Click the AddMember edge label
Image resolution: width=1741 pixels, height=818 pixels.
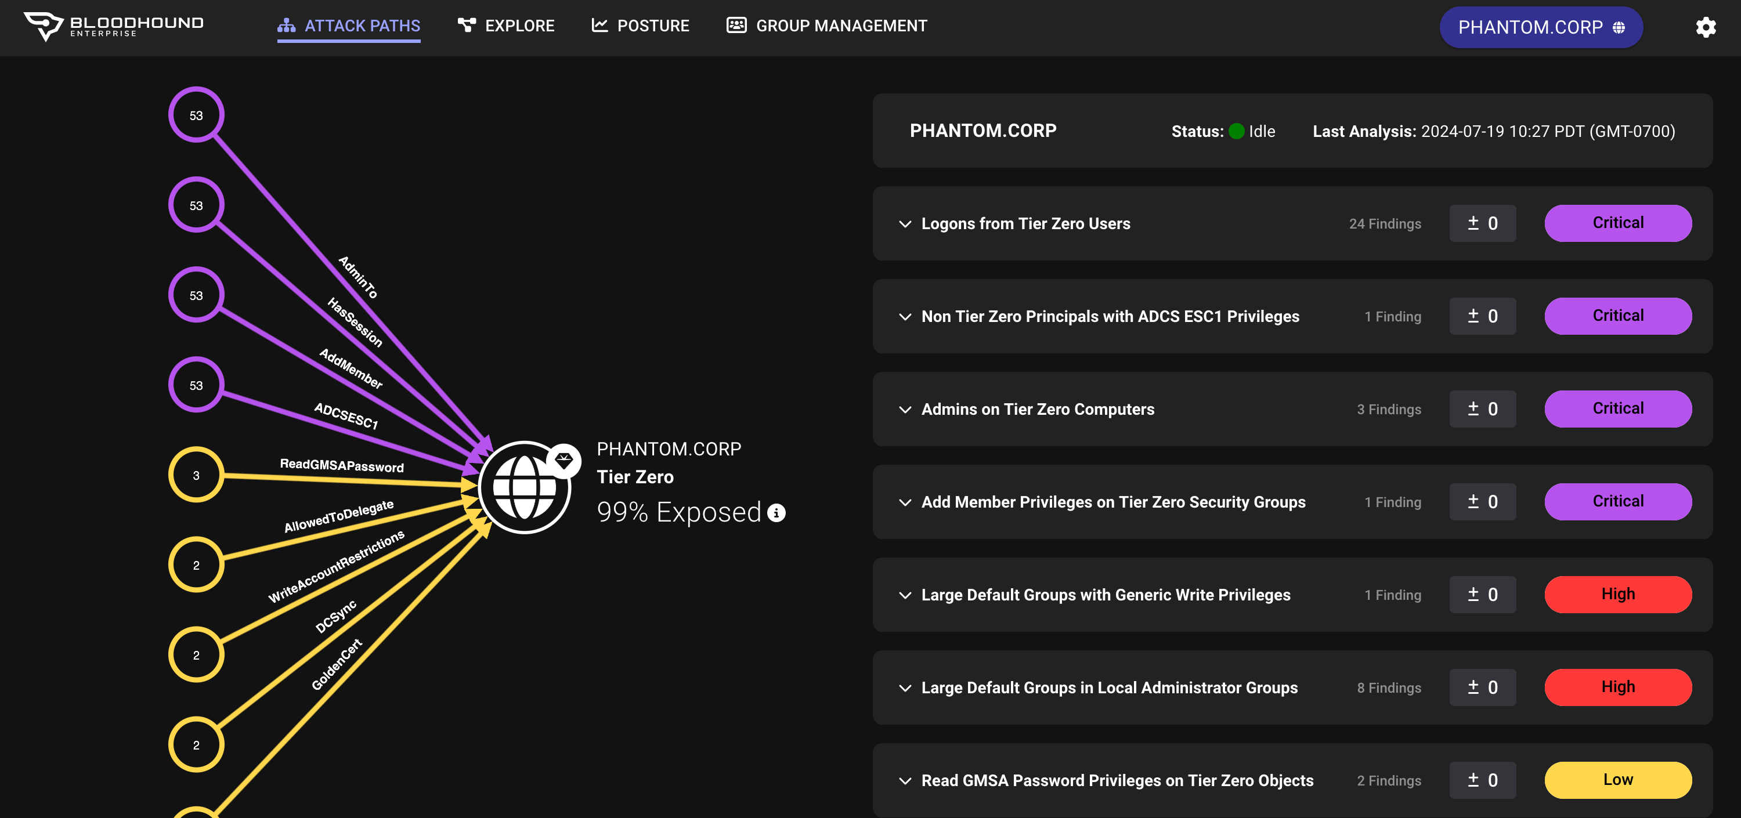click(352, 368)
